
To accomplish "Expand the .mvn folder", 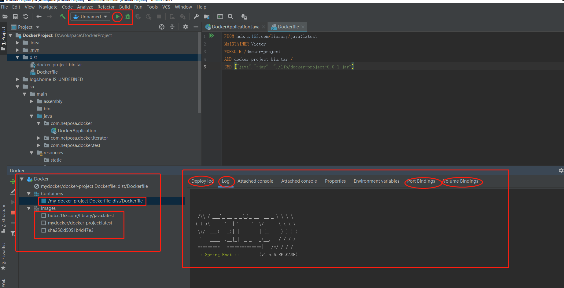I will click(17, 50).
